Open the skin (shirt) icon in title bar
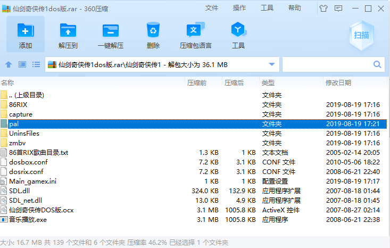 click(x=323, y=8)
